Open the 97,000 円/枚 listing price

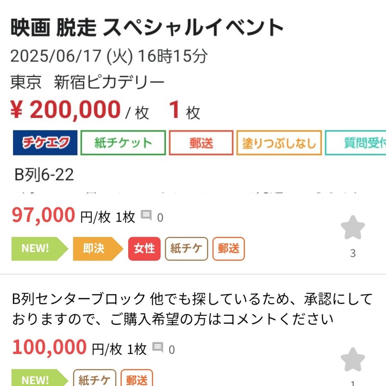click(x=73, y=216)
